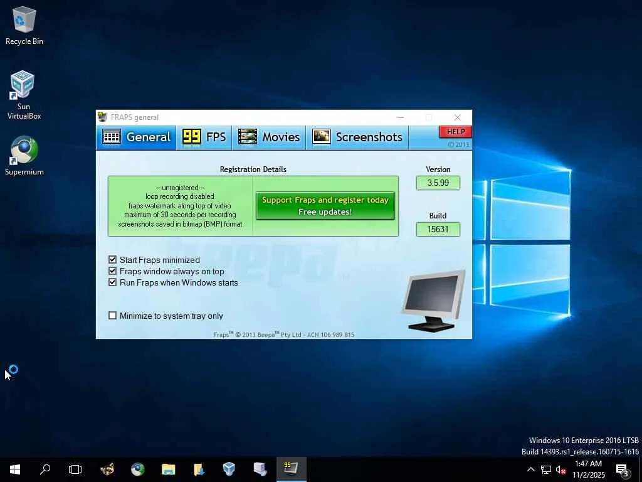Click the film strip Movies icon
Viewport: 642px width, 482px height.
(247, 137)
